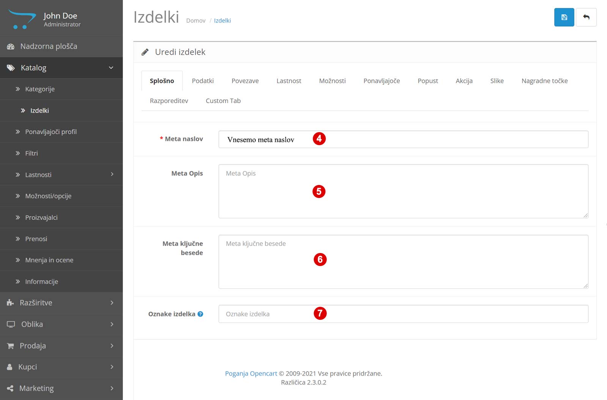This screenshot has height=400, width=607.
Task: Collapse the Katalog section
Action: 110,68
